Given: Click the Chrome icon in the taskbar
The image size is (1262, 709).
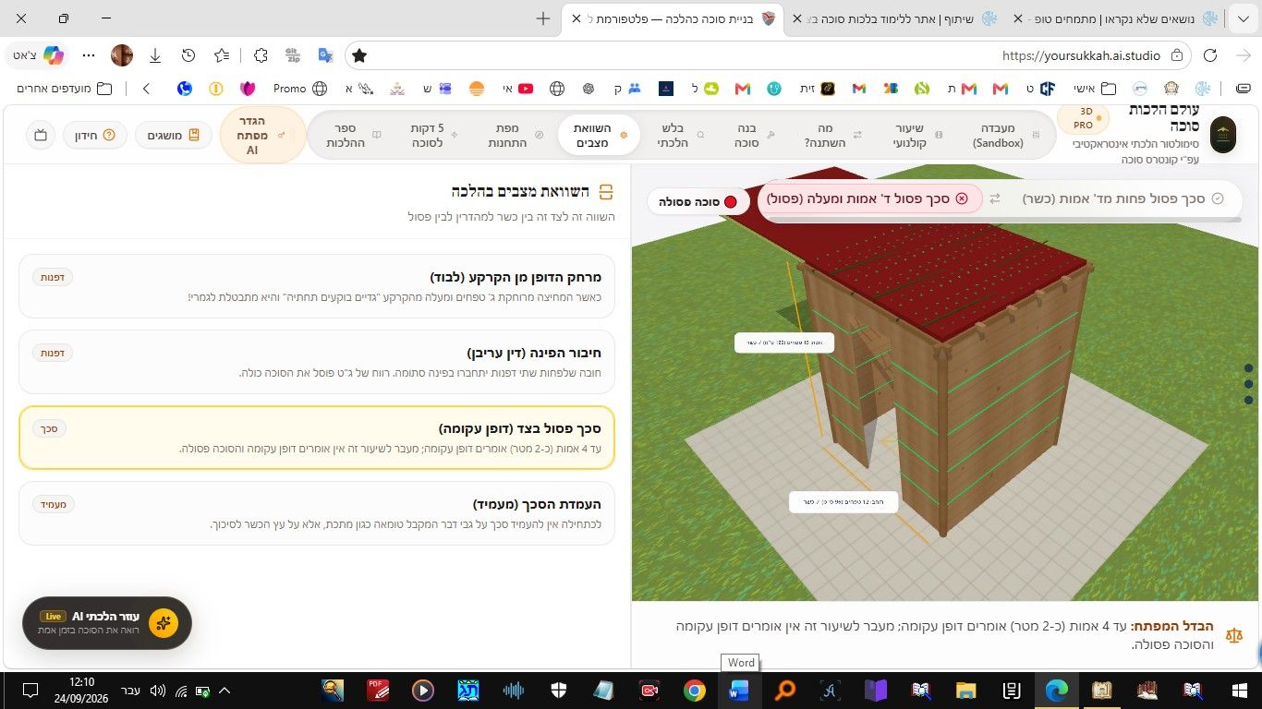Looking at the screenshot, I should [x=695, y=690].
